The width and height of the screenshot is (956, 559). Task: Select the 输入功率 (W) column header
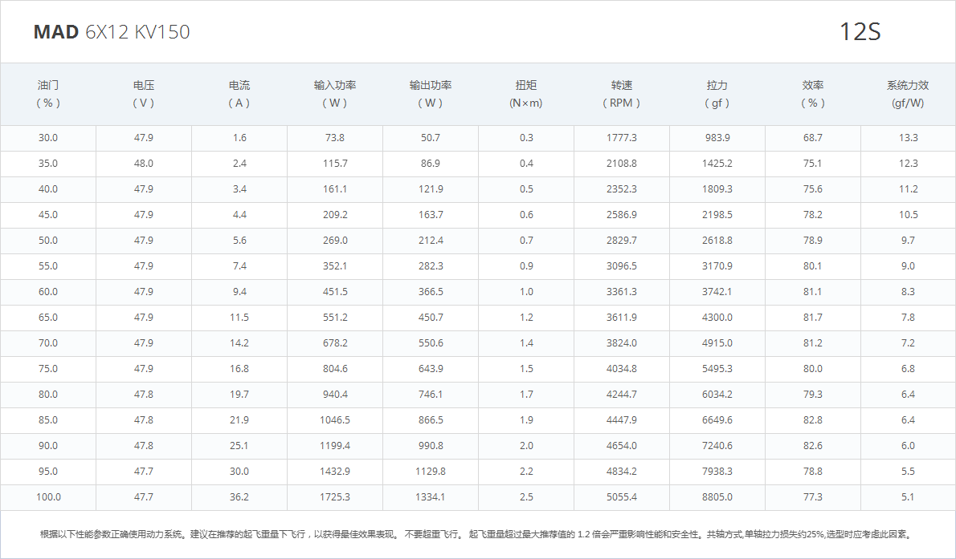coord(335,94)
